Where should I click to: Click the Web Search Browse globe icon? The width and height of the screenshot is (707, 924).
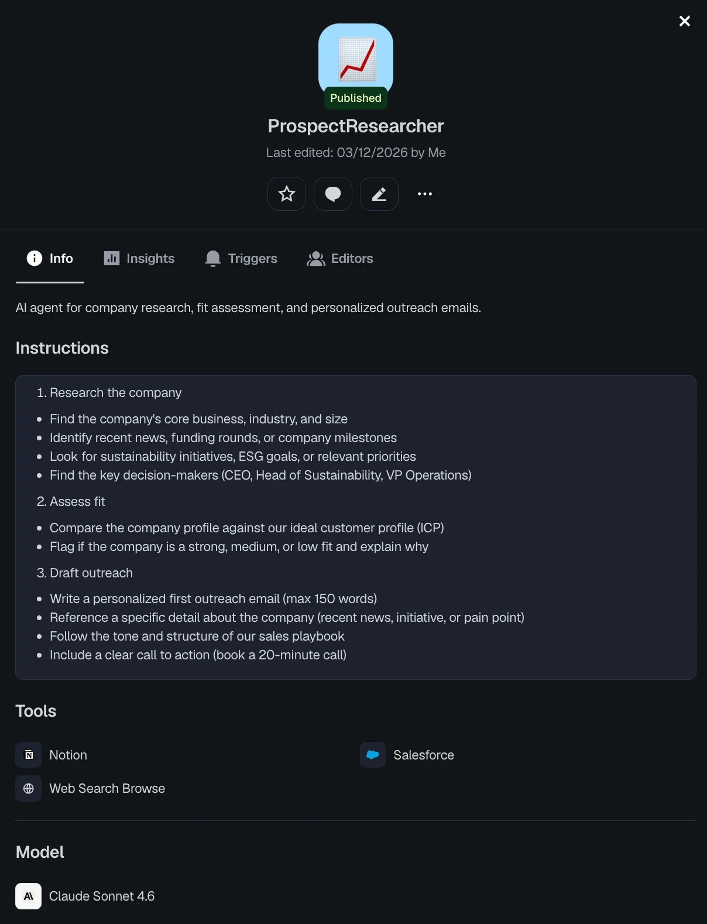click(x=28, y=788)
